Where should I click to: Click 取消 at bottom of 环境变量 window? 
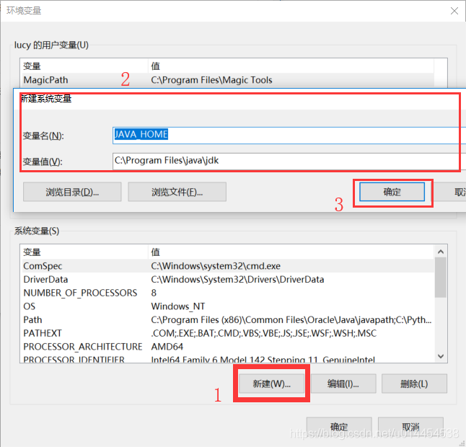(410, 427)
